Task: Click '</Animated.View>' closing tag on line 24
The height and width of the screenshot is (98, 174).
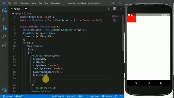Action: click(x=41, y=91)
